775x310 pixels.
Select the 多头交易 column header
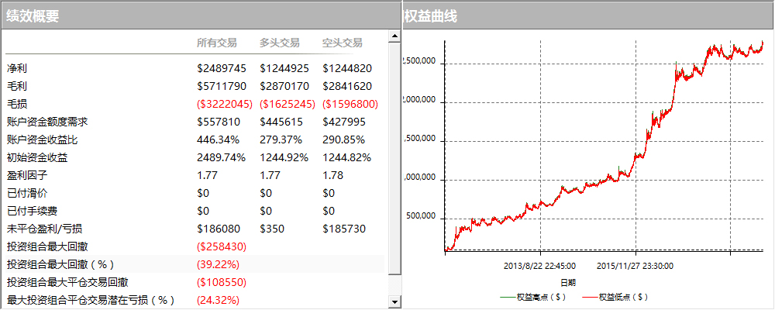[x=279, y=43]
